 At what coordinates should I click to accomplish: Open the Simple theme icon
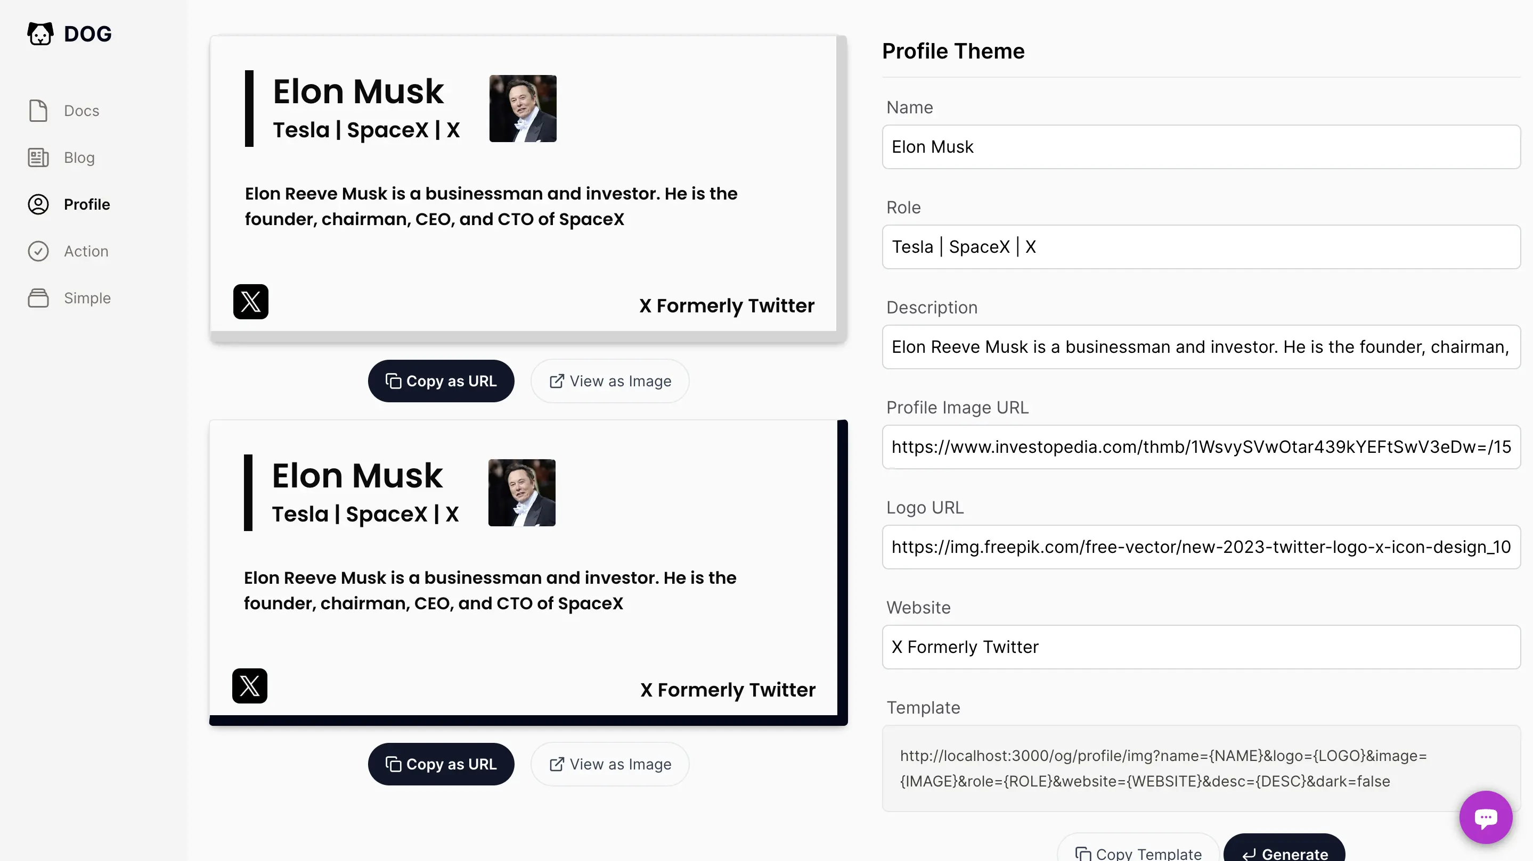click(38, 298)
